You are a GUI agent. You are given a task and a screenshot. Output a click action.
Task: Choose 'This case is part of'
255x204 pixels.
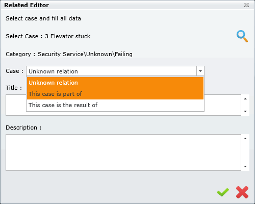click(115, 94)
